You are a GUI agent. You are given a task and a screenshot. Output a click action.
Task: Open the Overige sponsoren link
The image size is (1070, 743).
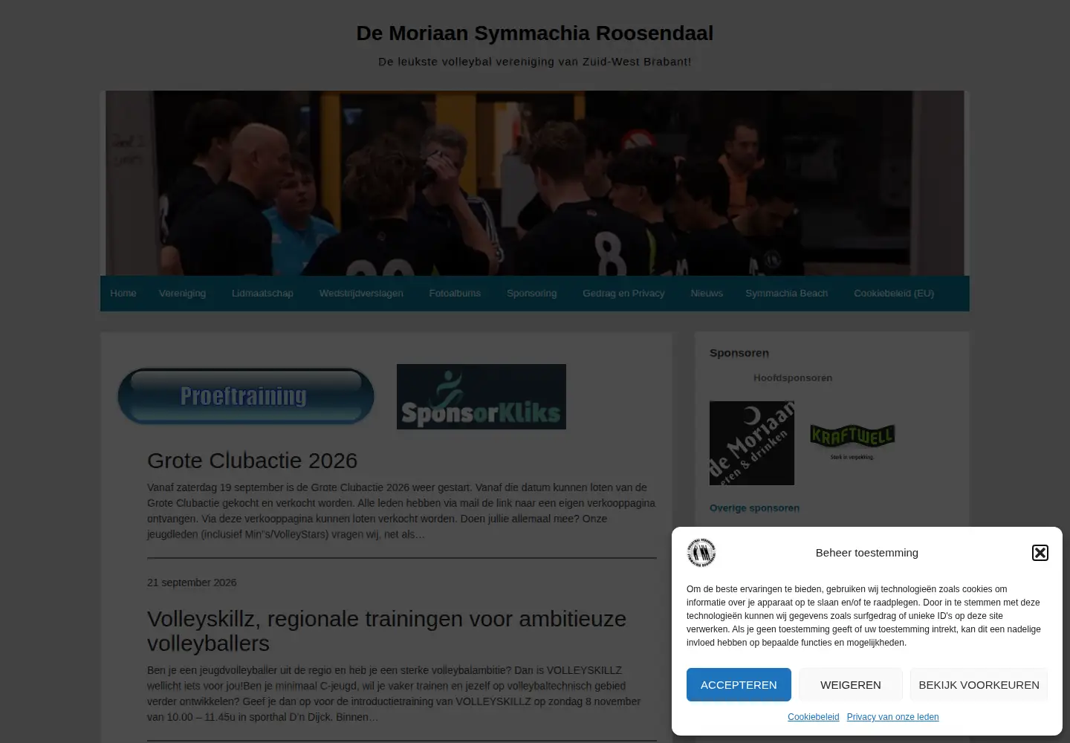tap(754, 508)
